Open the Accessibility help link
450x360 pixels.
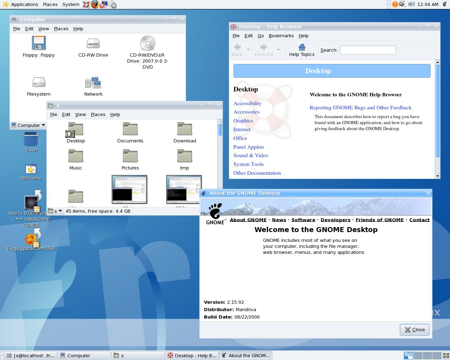click(247, 103)
